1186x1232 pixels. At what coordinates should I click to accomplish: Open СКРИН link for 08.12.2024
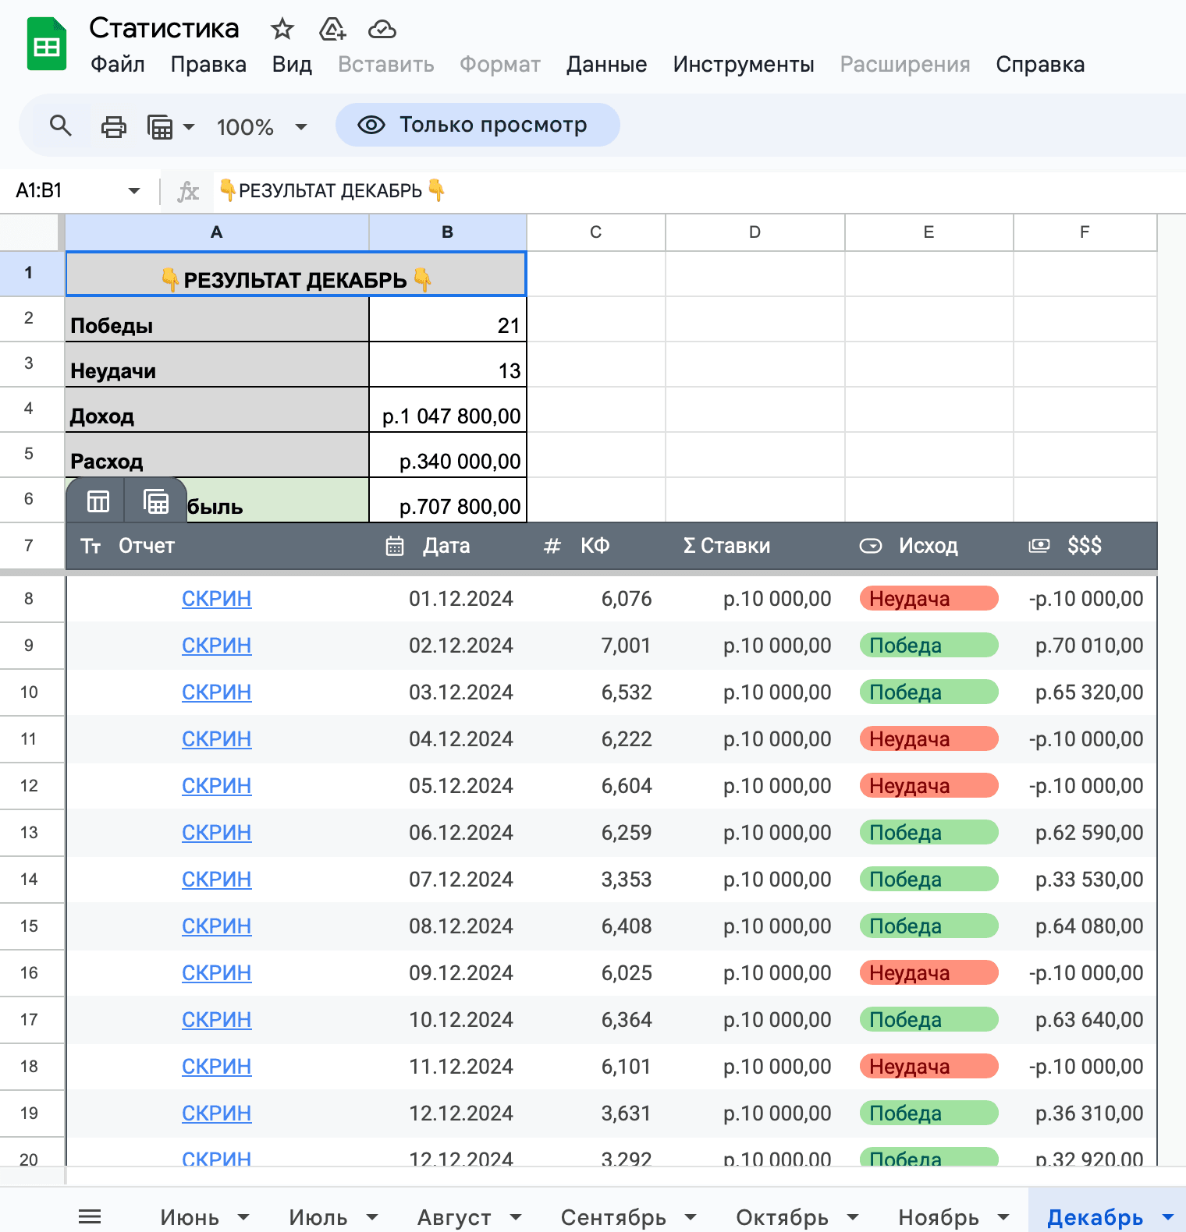[x=217, y=926]
